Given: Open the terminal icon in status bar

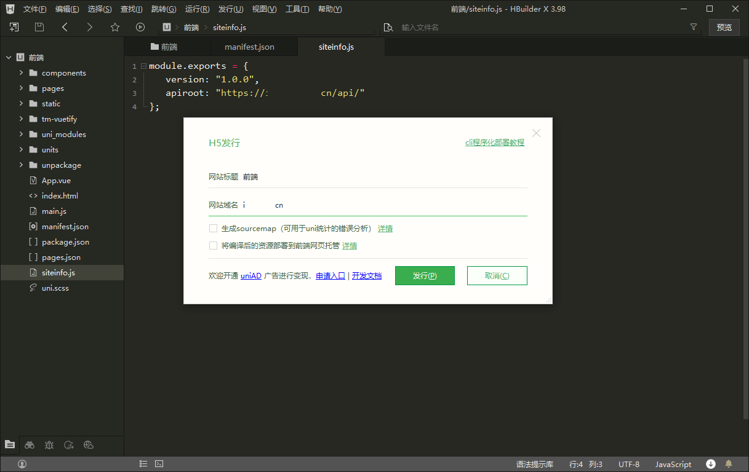Looking at the screenshot, I should pyautogui.click(x=159, y=464).
